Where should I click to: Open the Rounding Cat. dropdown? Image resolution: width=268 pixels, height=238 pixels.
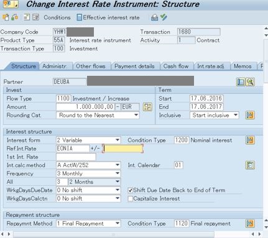[x=98, y=115]
